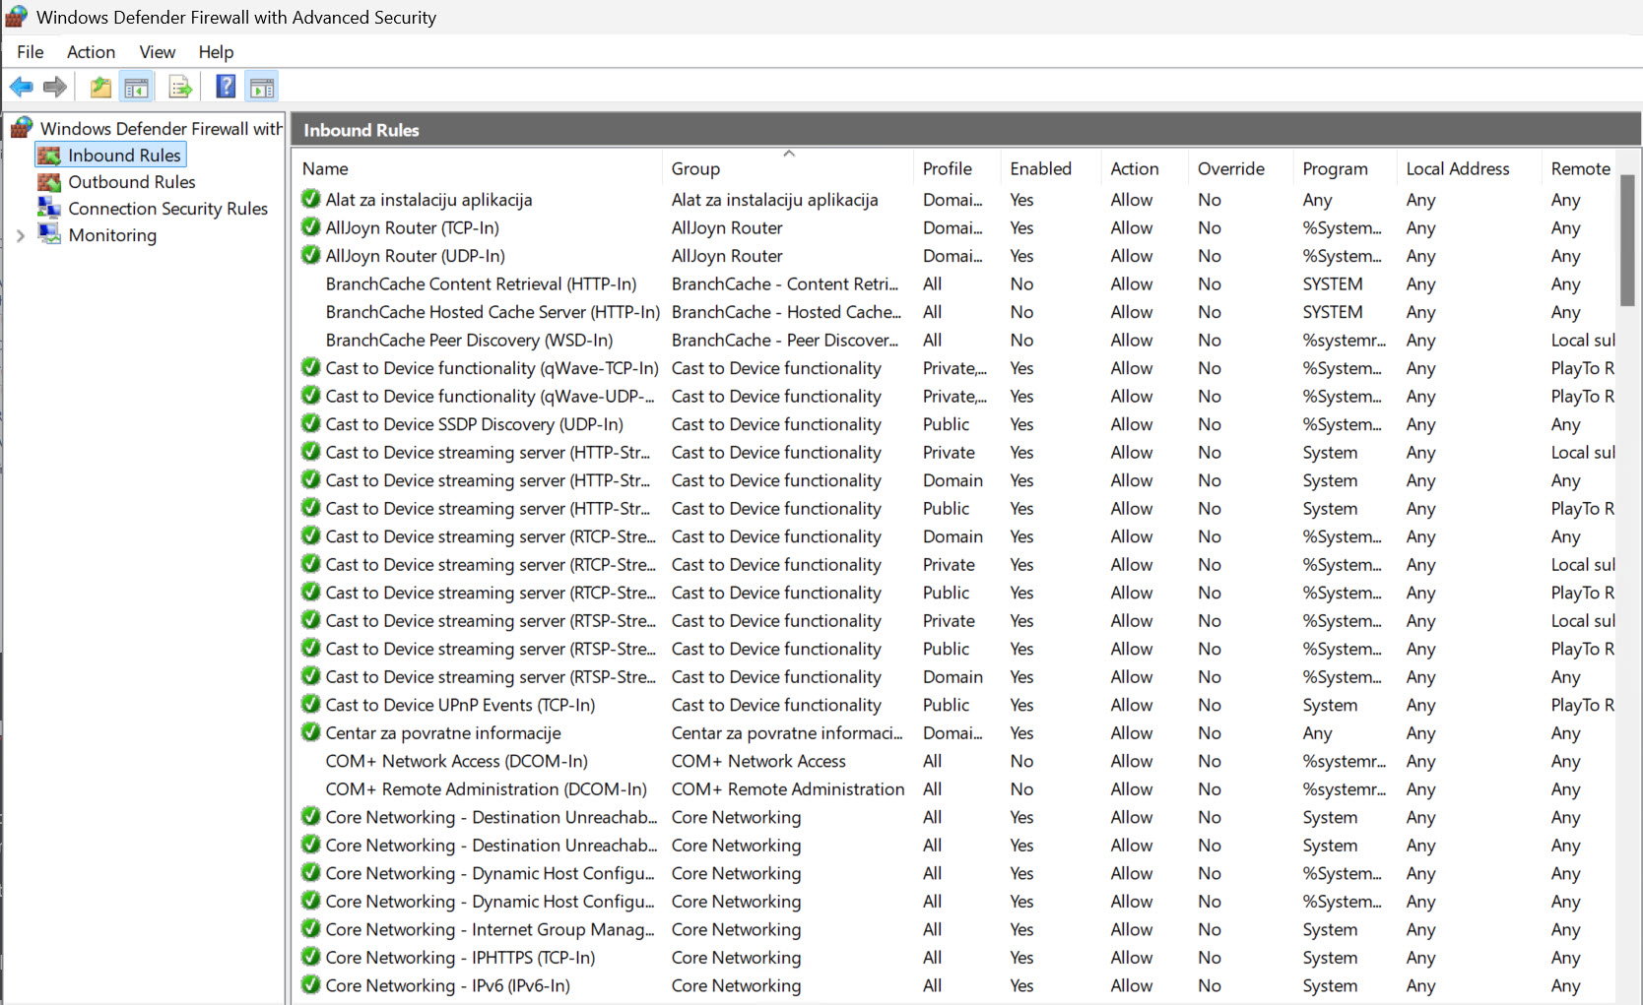
Task: Click the Inbound Rules pane header
Action: pyautogui.click(x=965, y=130)
